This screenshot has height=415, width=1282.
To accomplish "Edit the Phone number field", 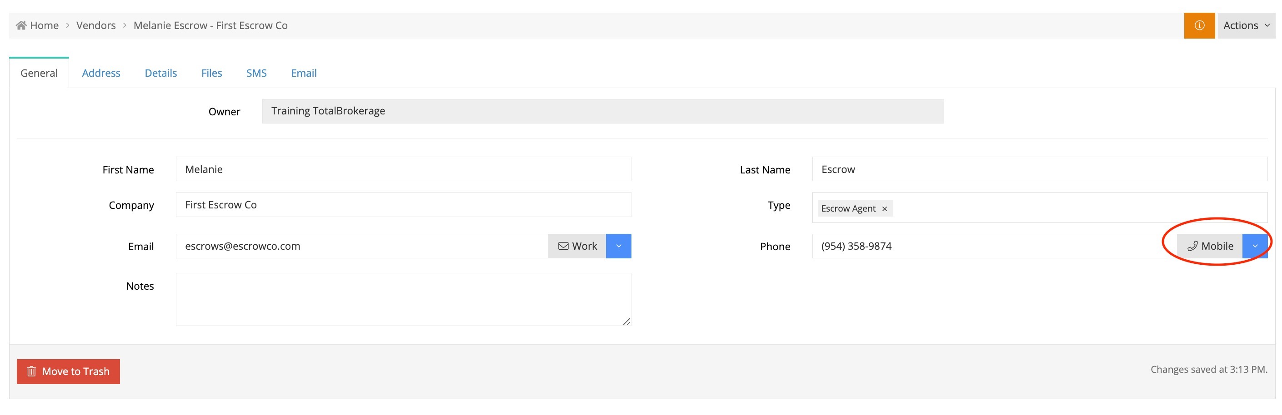I will [994, 247].
